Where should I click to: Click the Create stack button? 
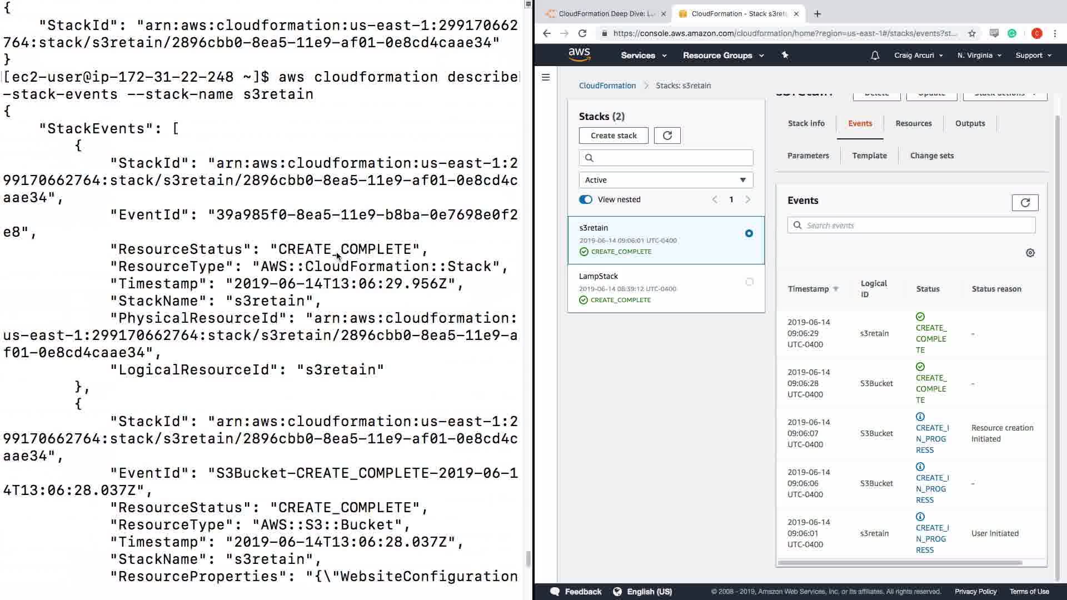click(x=614, y=136)
